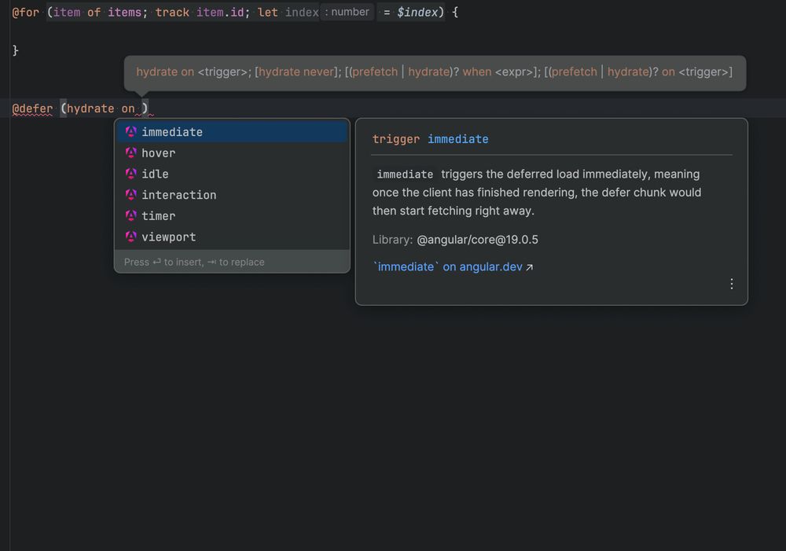Click the @defer keyword in the editor
Screen dimensions: 786x551
(32, 108)
